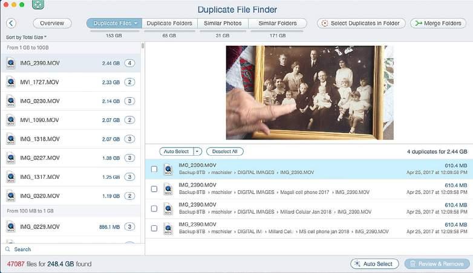This screenshot has height=273, width=473.
Task: Click Auto Select button in bottom bar
Action: tap(374, 264)
